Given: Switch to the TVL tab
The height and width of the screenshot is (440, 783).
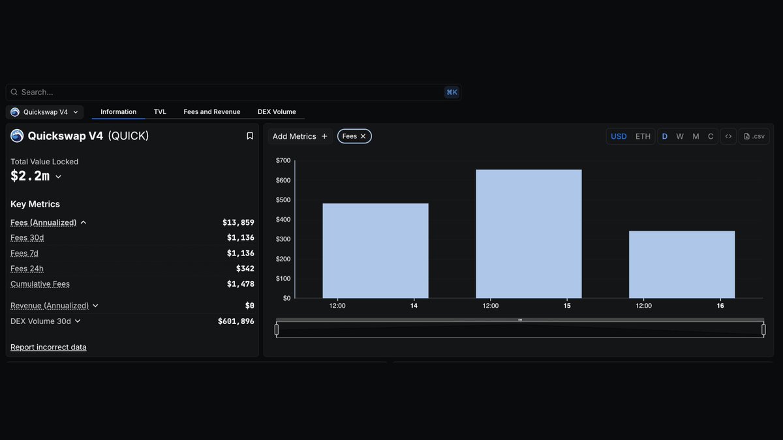Looking at the screenshot, I should click(160, 112).
